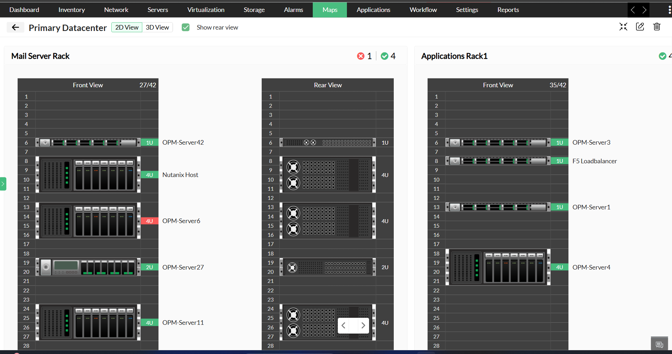Open the Settings tab
This screenshot has width=672, height=354.
tap(467, 10)
